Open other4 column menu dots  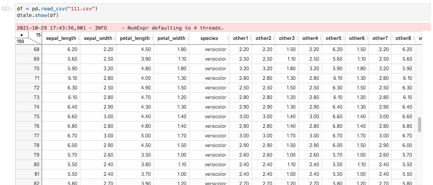(x=320, y=38)
